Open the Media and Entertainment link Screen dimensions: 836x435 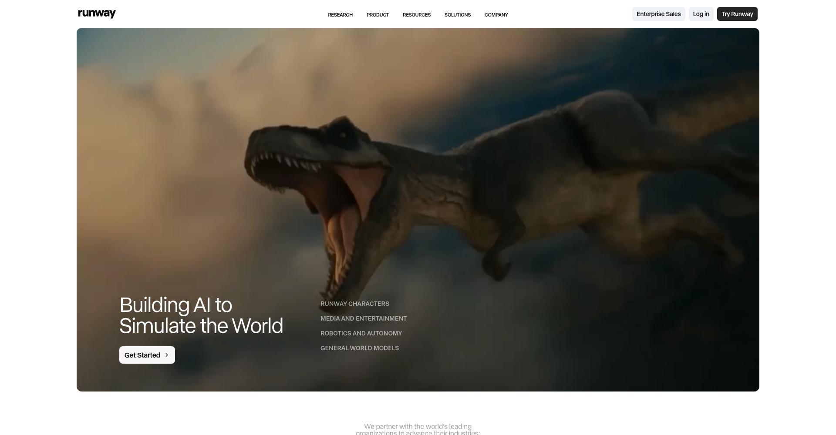363,318
